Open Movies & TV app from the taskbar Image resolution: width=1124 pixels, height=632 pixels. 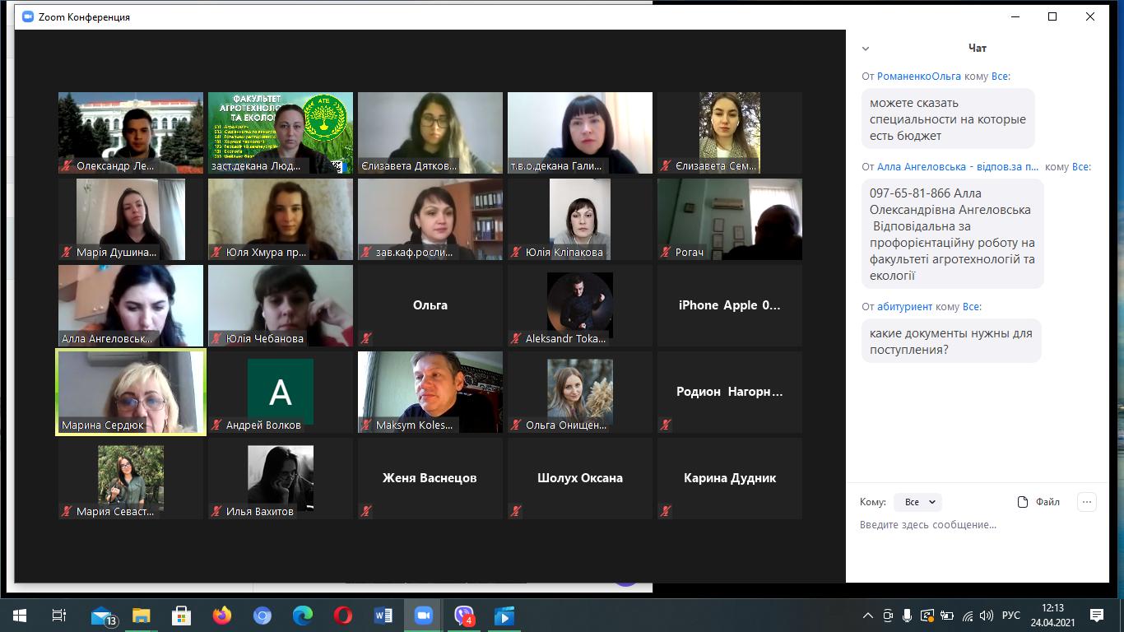pyautogui.click(x=504, y=616)
